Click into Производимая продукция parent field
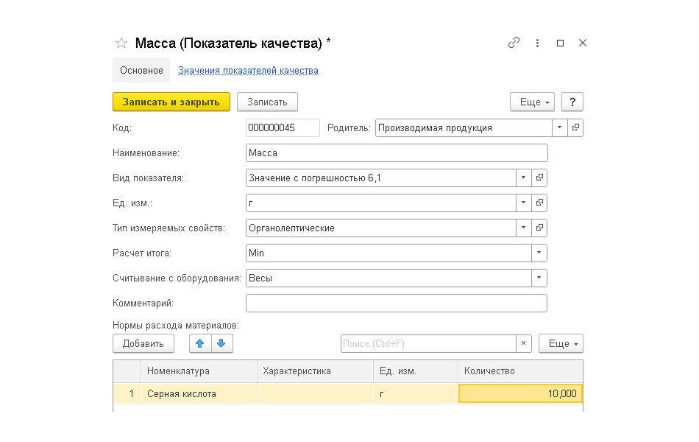This screenshot has width=699, height=442. pos(464,127)
